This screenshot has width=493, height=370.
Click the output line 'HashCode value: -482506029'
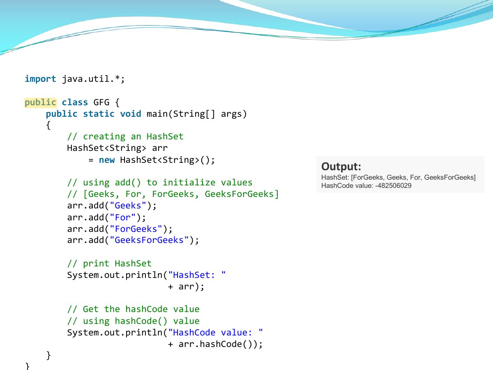click(x=366, y=185)
